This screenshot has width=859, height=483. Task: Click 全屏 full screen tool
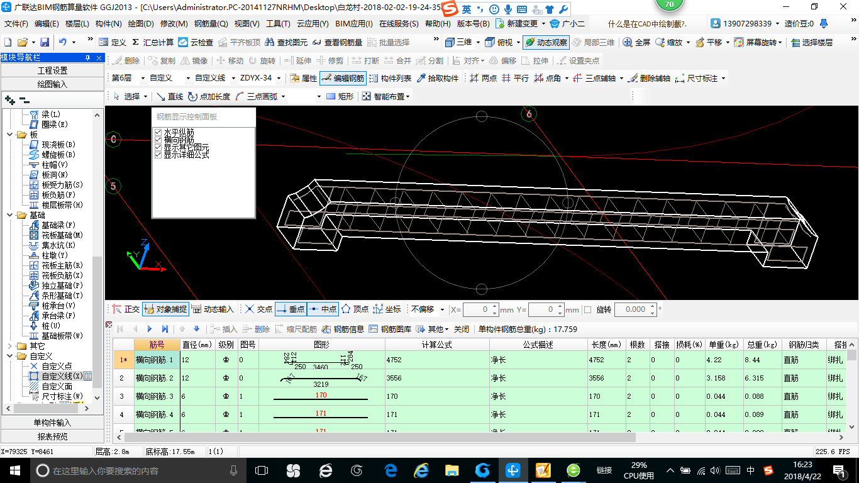[x=636, y=42]
